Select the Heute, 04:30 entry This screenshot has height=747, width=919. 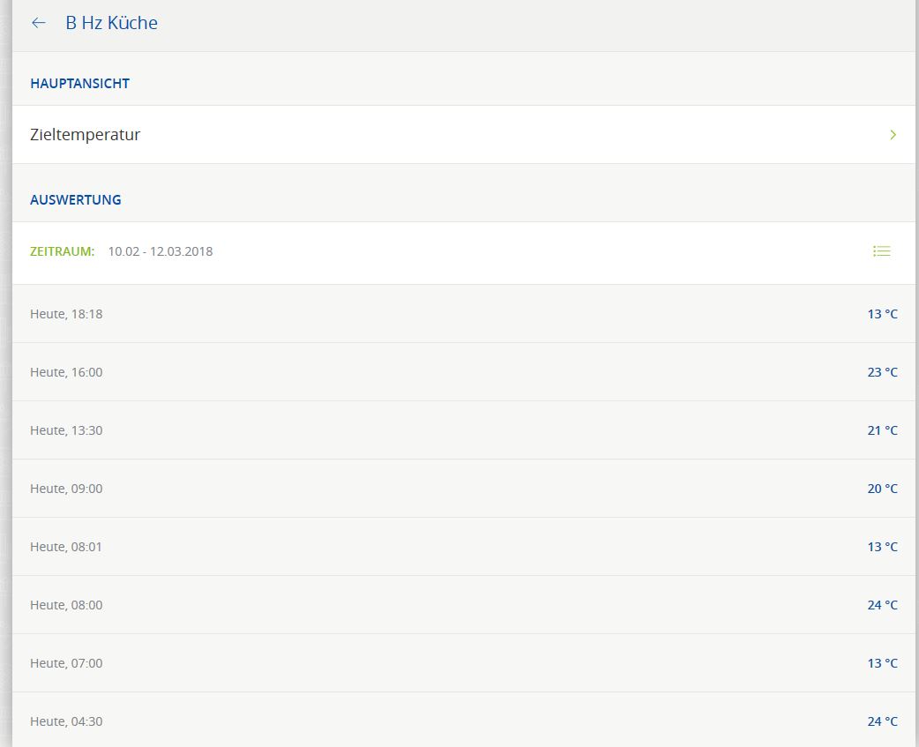pyautogui.click(x=66, y=721)
